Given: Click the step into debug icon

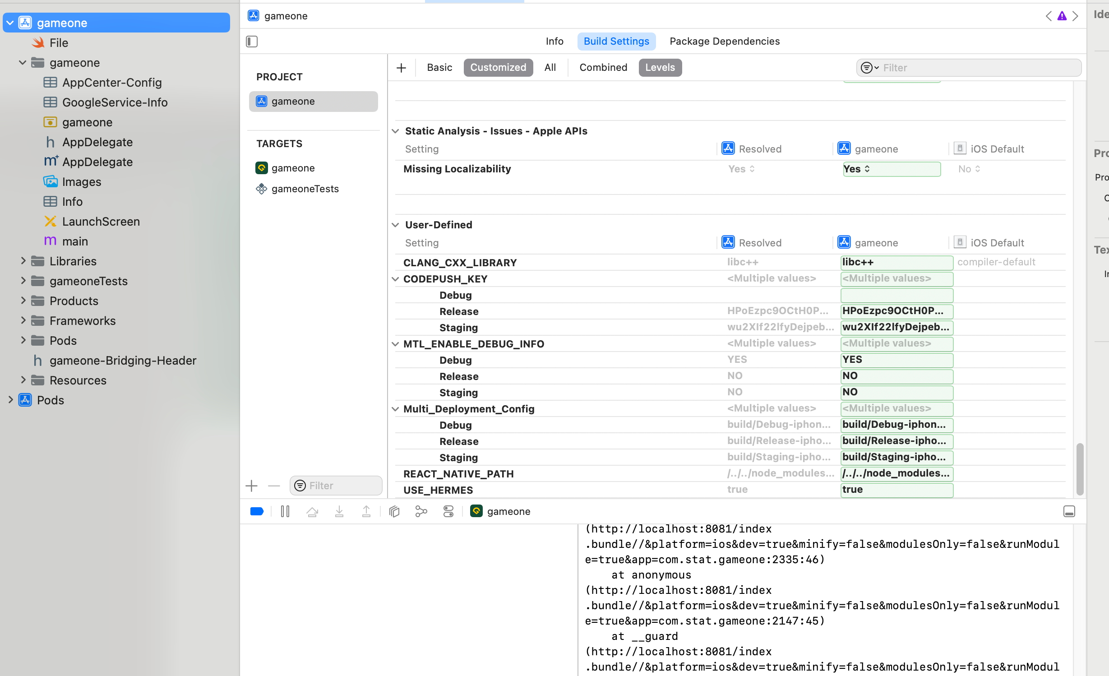Looking at the screenshot, I should (x=339, y=511).
